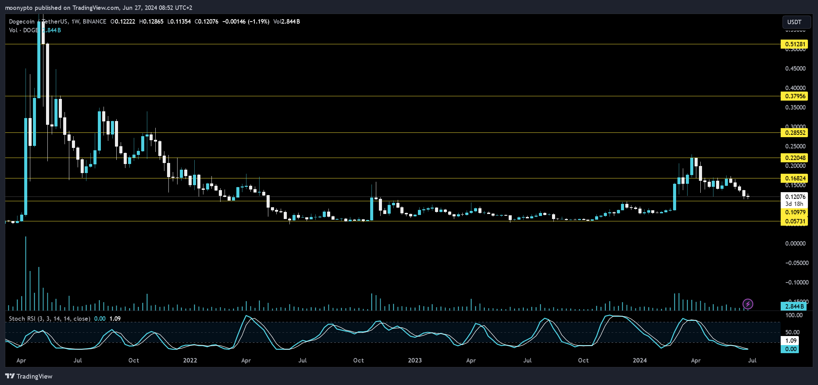Click the published-by moonypto header text
Screen dimensions: 818x385
(99, 8)
